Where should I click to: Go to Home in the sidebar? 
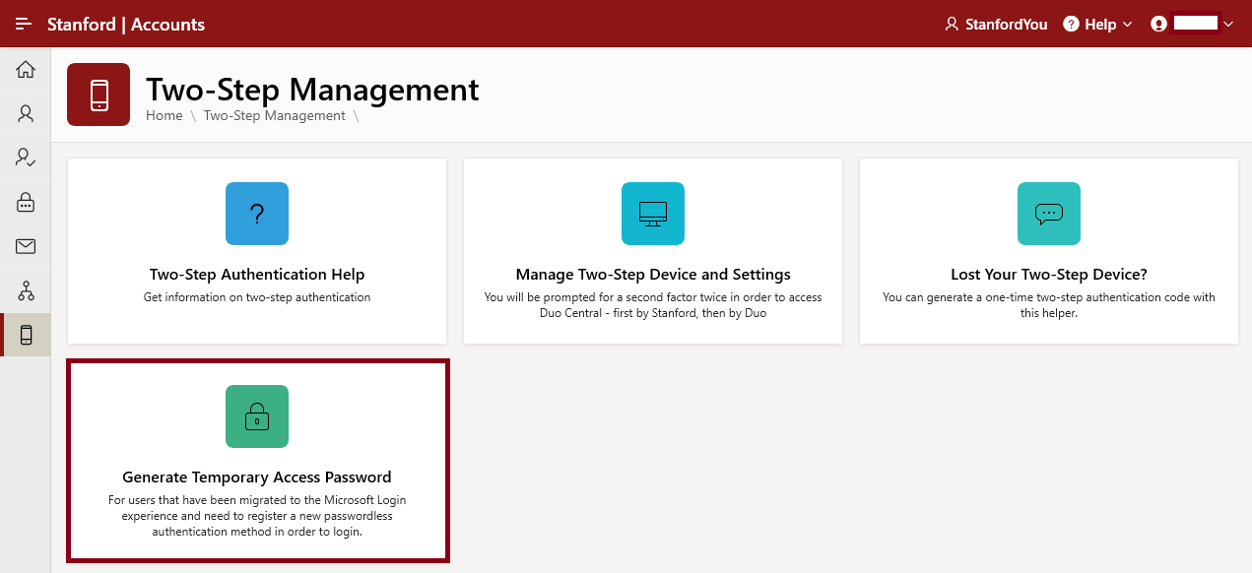coord(26,69)
